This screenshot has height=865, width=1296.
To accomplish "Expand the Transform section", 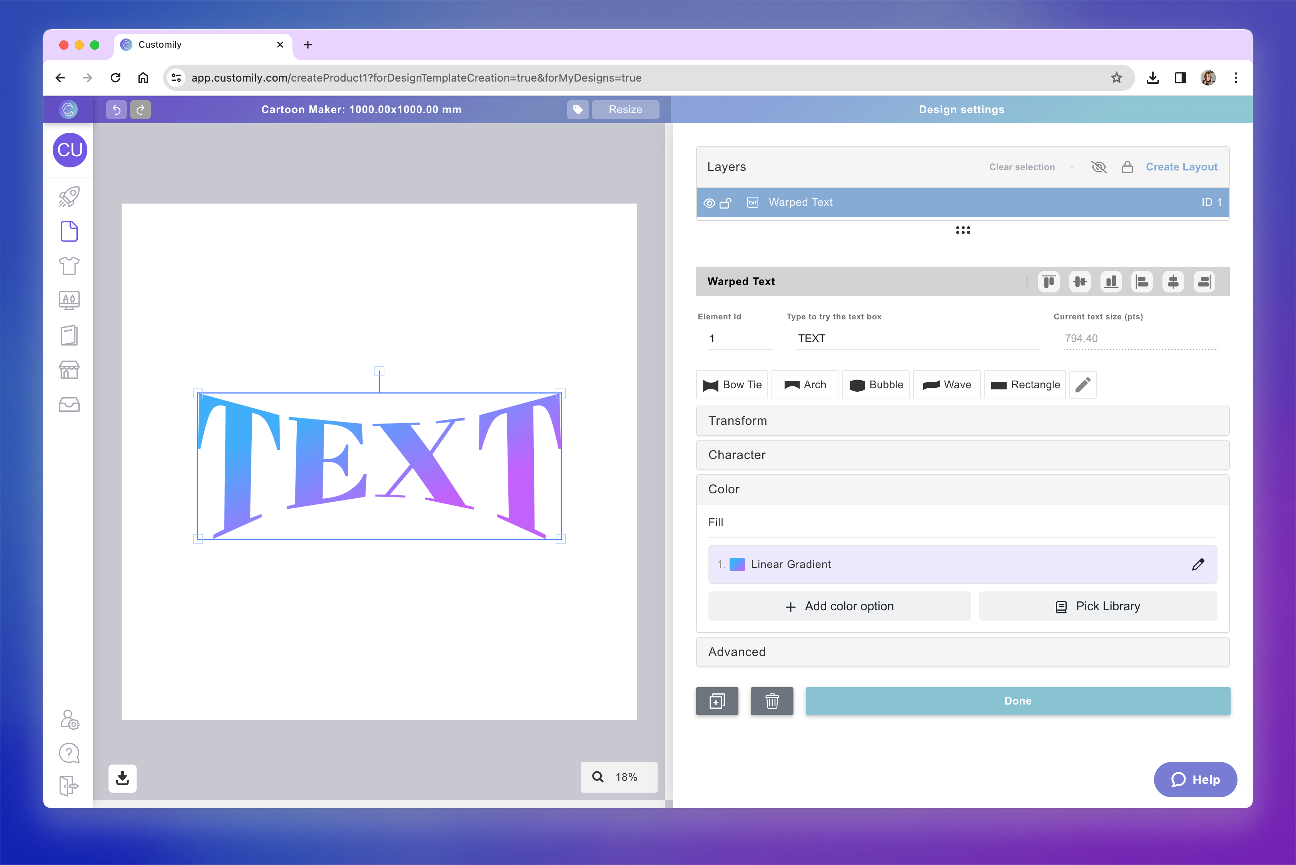I will (962, 420).
